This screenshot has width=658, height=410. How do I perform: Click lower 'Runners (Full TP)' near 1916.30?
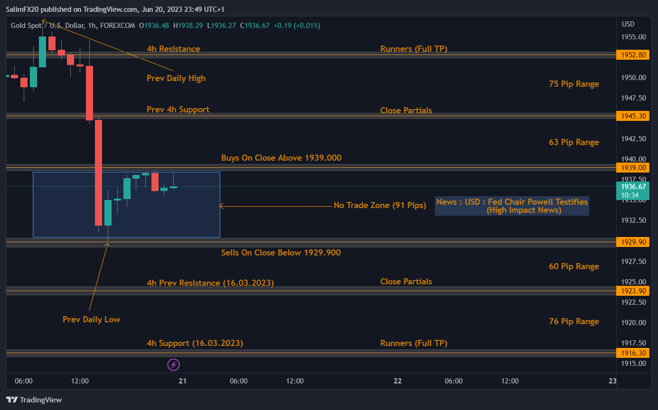pos(414,343)
